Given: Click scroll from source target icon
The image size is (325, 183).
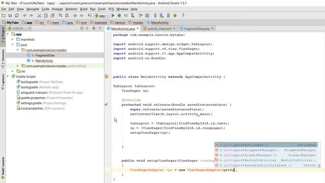Looking at the screenshot, I should (82, 28).
